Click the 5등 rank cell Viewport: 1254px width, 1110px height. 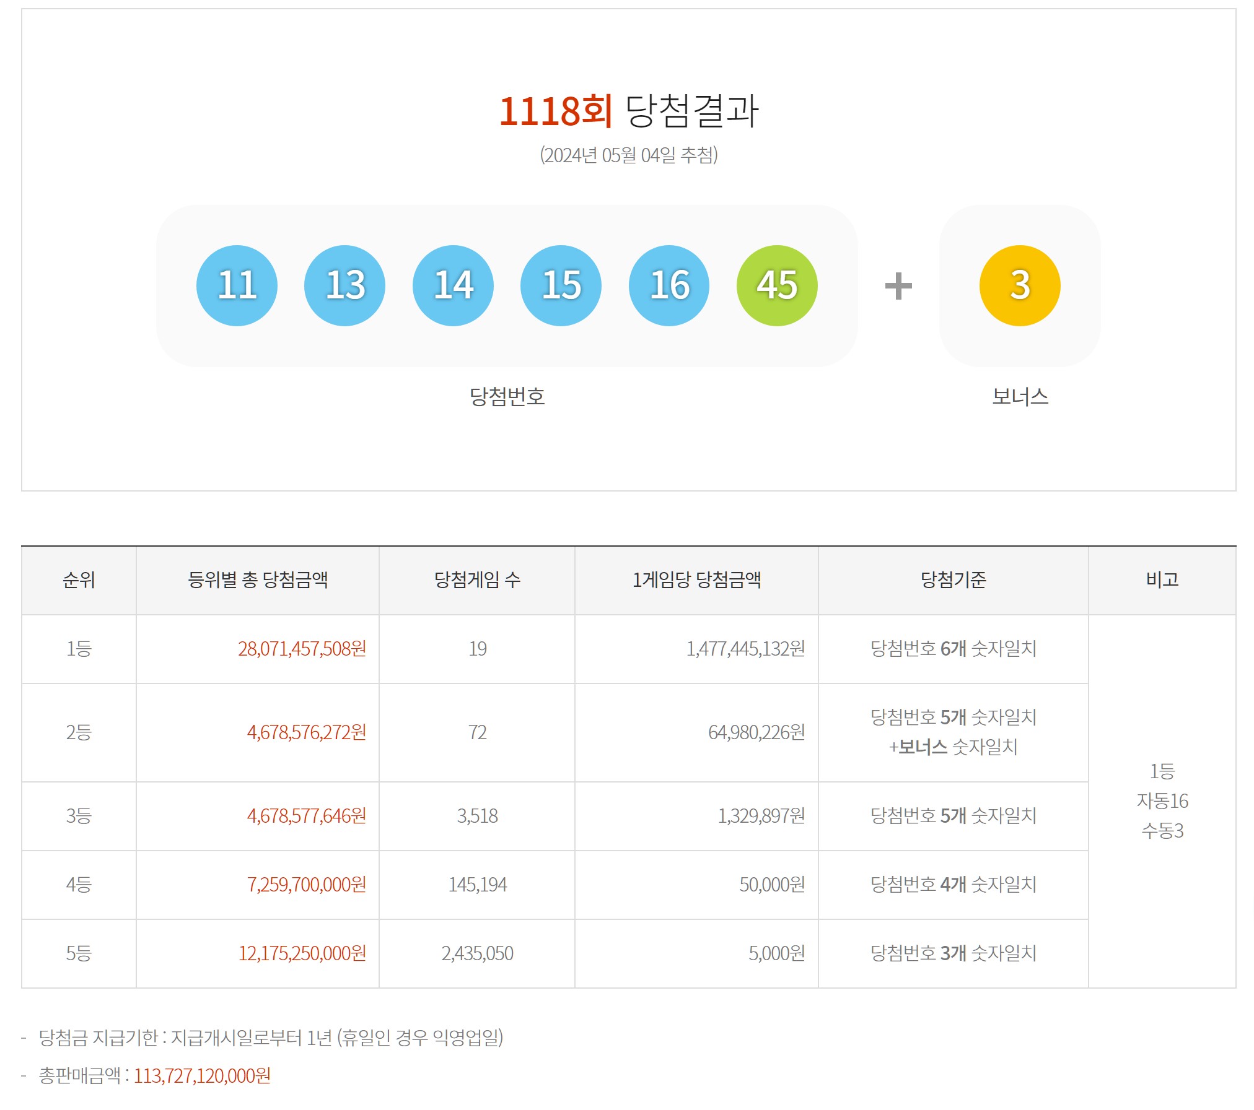pyautogui.click(x=79, y=953)
